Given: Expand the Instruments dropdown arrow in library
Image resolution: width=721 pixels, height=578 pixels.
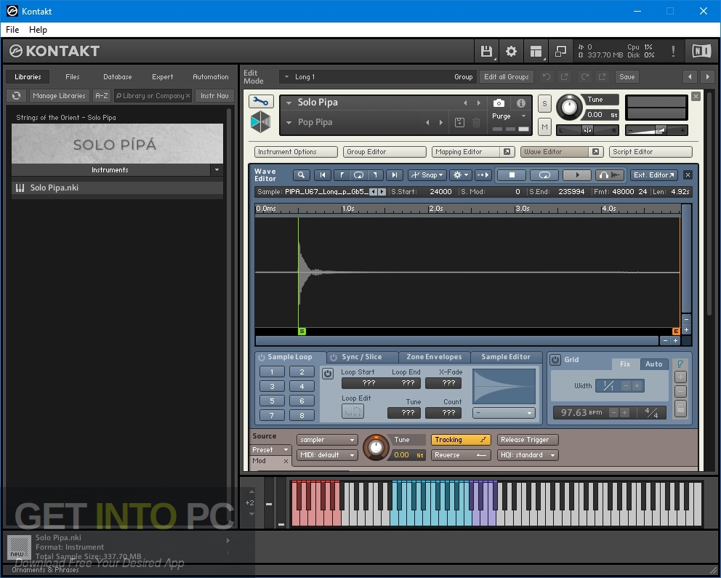Looking at the screenshot, I should coord(217,169).
